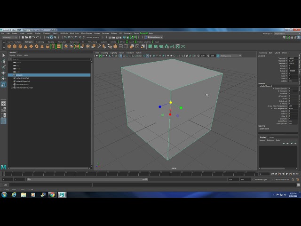The image size is (301, 226).
Task: Click go to end of playback range
Action: [298, 174]
